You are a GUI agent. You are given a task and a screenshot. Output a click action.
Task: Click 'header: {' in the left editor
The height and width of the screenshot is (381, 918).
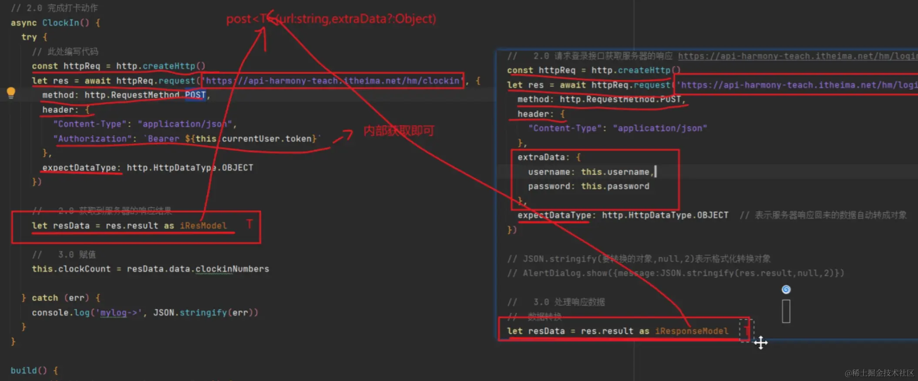coord(66,109)
